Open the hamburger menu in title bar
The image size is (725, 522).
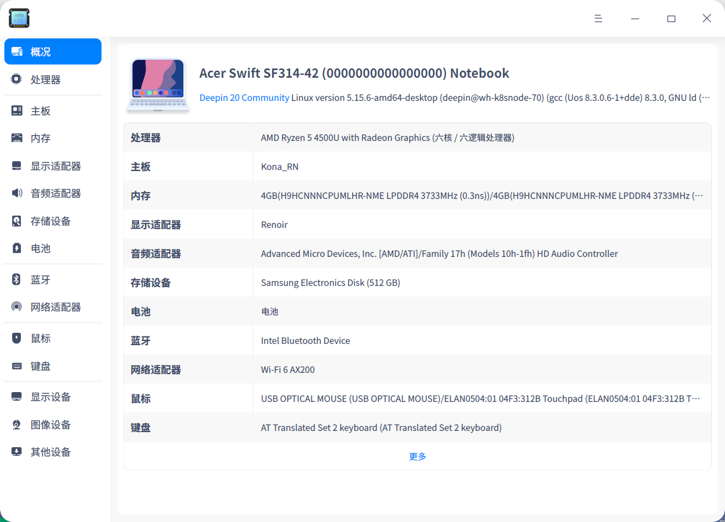(x=598, y=18)
